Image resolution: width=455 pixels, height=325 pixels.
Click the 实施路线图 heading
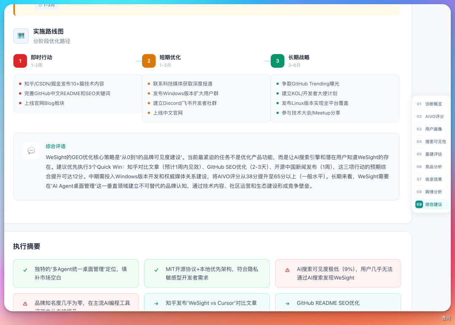pyautogui.click(x=48, y=31)
